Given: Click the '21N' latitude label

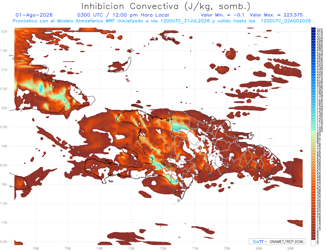Looking at the screenshot, I should tap(4, 70).
